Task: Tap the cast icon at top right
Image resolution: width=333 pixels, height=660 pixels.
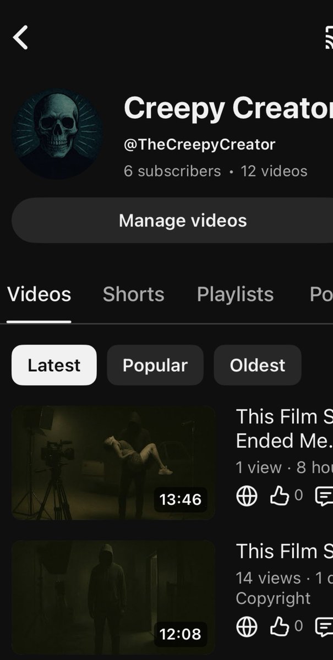Action: click(329, 38)
